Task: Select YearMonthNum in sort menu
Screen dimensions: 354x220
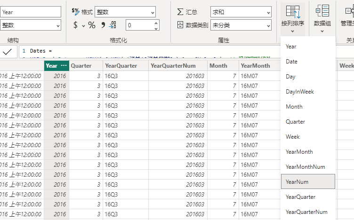Action: [308, 167]
